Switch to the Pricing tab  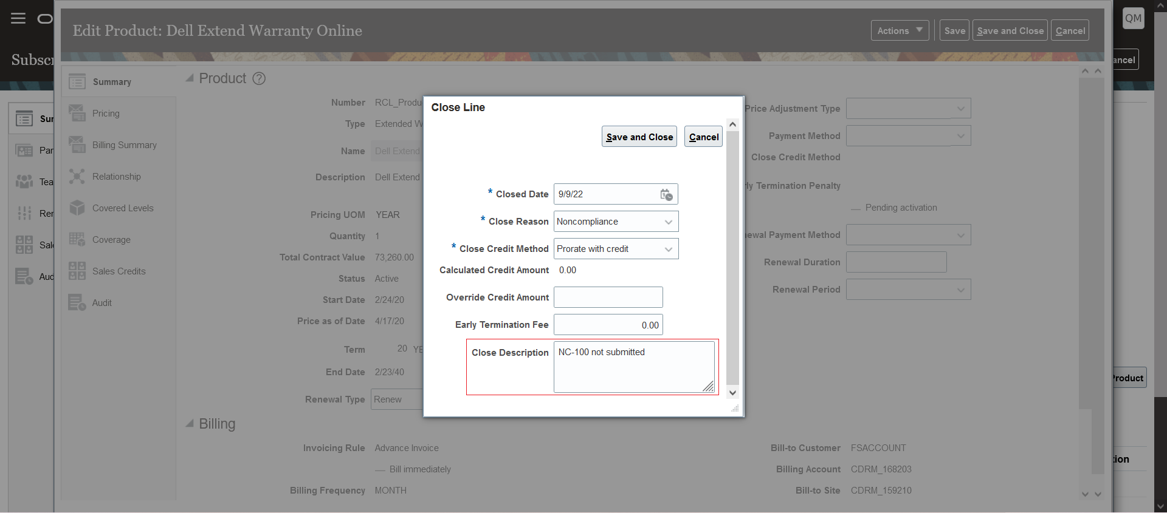pos(106,114)
